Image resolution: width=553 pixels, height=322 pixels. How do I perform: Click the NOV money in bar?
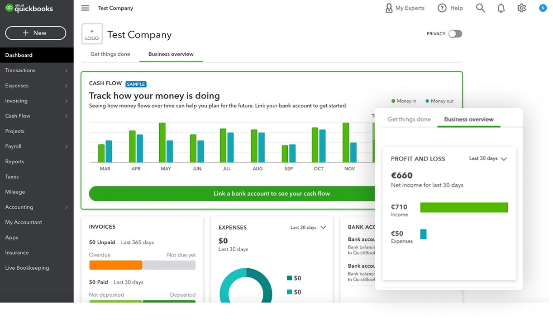pyautogui.click(x=346, y=143)
